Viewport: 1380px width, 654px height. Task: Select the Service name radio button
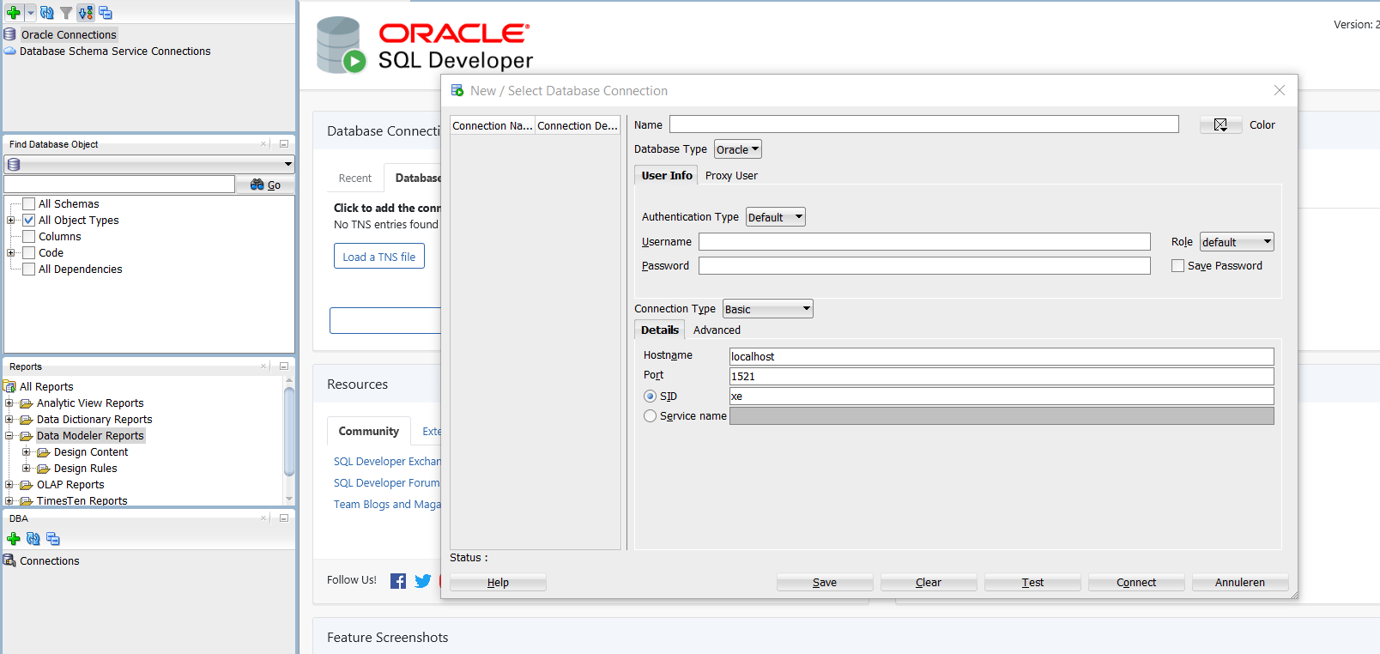(x=650, y=416)
